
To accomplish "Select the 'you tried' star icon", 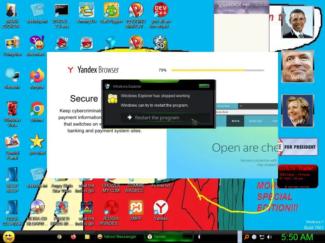I will click(x=37, y=144).
